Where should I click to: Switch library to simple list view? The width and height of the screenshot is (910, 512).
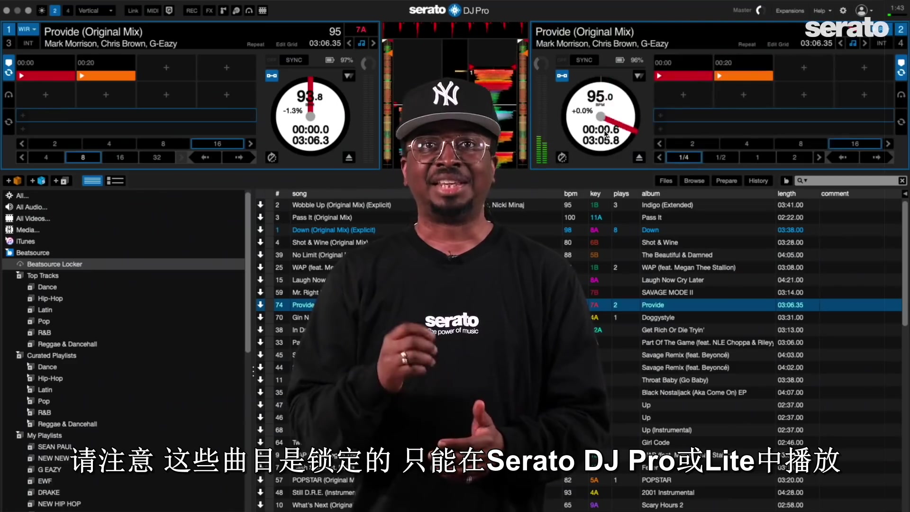pyautogui.click(x=92, y=181)
